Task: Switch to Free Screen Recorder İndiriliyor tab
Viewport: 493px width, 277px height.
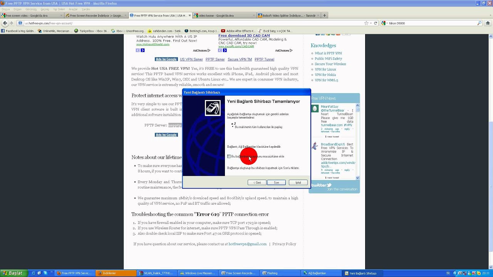Action: click(96, 16)
